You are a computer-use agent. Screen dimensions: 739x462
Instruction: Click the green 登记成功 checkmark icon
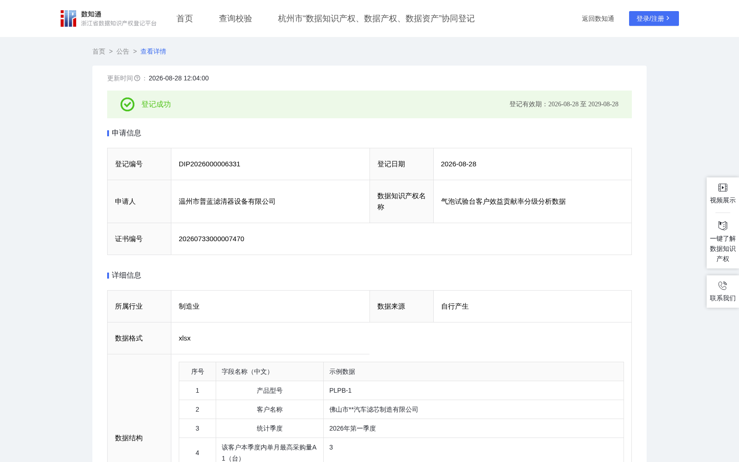pyautogui.click(x=127, y=104)
